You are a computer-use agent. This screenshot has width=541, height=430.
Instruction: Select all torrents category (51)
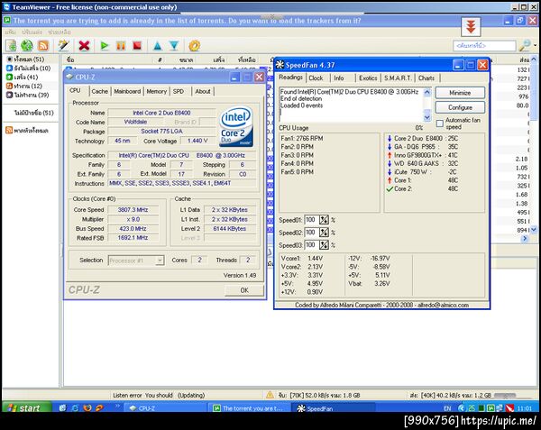pos(30,59)
